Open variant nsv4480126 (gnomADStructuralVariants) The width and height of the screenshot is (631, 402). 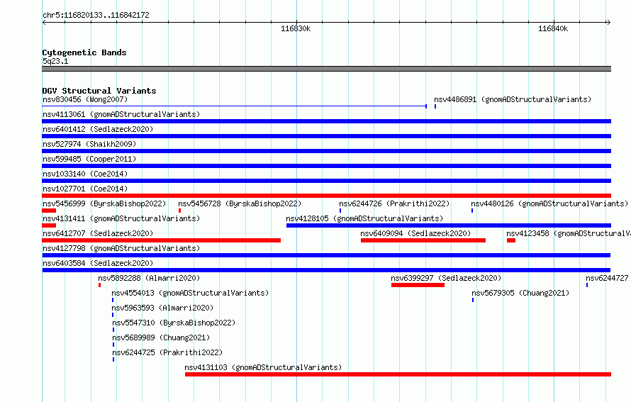coord(549,203)
